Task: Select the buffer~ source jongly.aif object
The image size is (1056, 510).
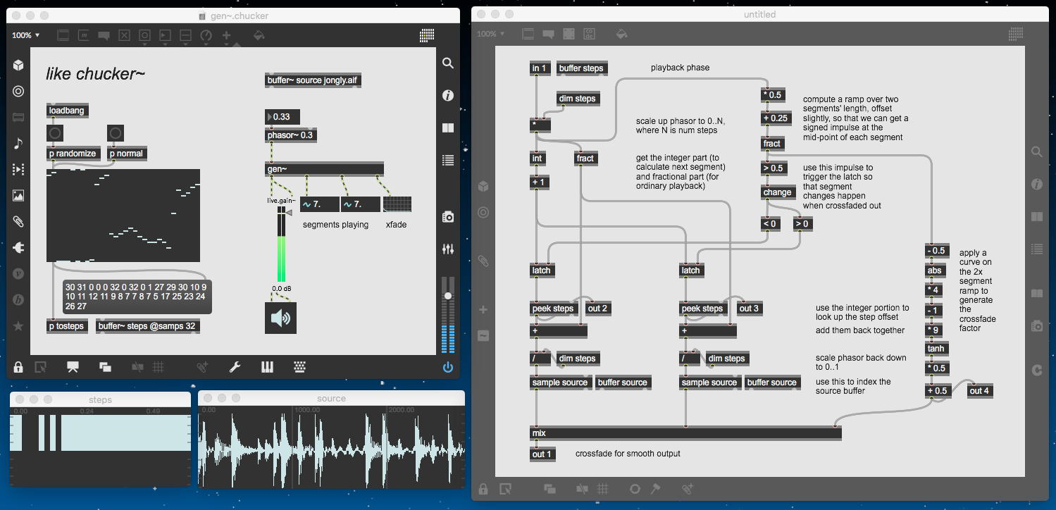Action: coord(313,80)
